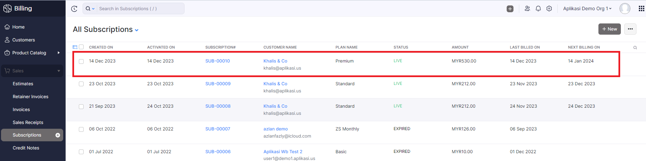Screen dimensions: 646x161
Task: Open the notifications bell
Action: point(538,9)
